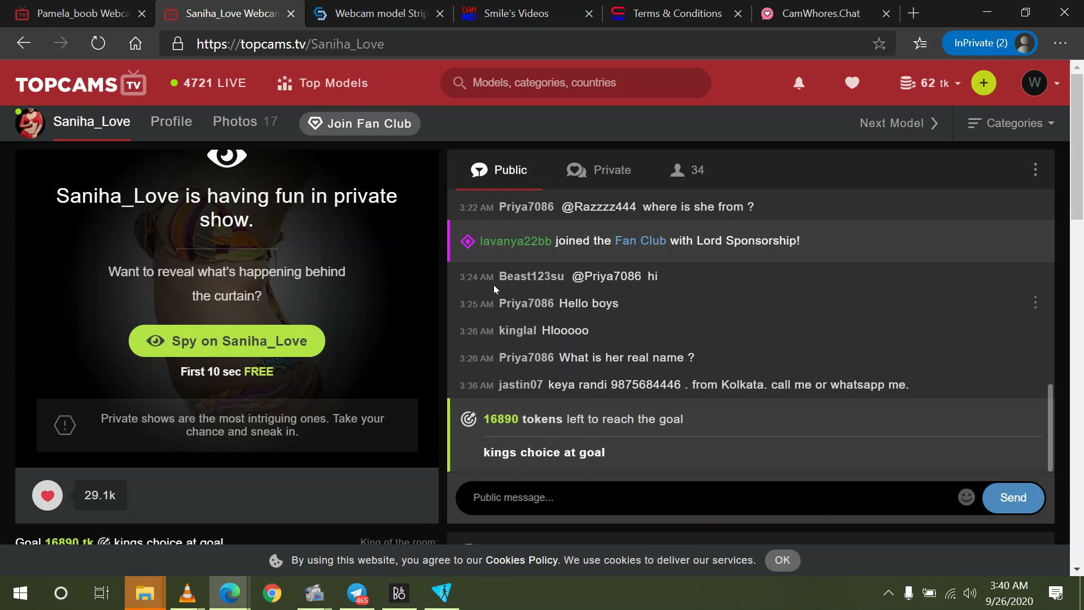Open Top Models page
1084x610 pixels.
[x=322, y=83]
